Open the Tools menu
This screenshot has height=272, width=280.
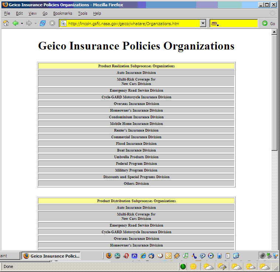coord(82,13)
